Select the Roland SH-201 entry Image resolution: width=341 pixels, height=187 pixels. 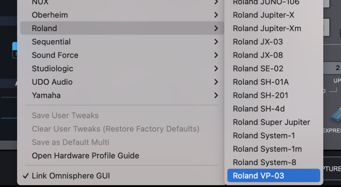(261, 96)
